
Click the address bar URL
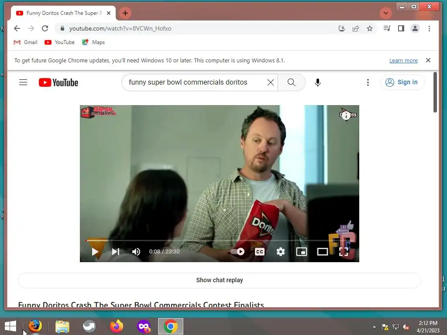coord(120,28)
